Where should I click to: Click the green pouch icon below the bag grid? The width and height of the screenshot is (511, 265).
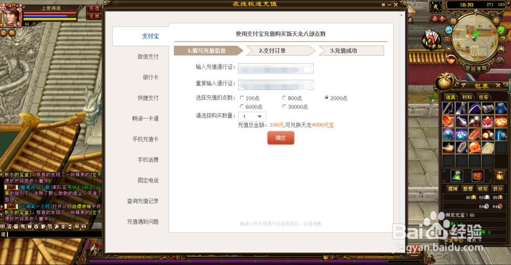[457, 176]
